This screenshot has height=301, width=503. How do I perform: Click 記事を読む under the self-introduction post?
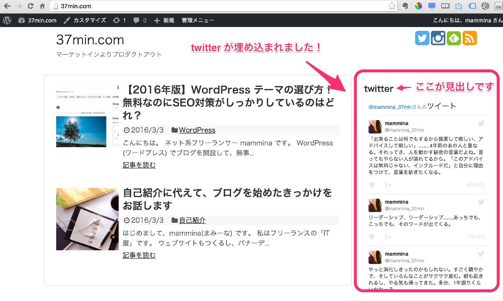[139, 255]
